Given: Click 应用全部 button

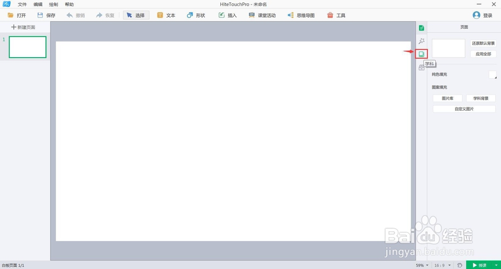Looking at the screenshot, I should click(483, 54).
